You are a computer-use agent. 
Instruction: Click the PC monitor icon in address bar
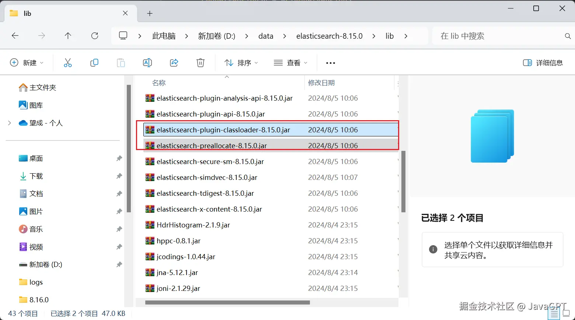click(x=123, y=36)
